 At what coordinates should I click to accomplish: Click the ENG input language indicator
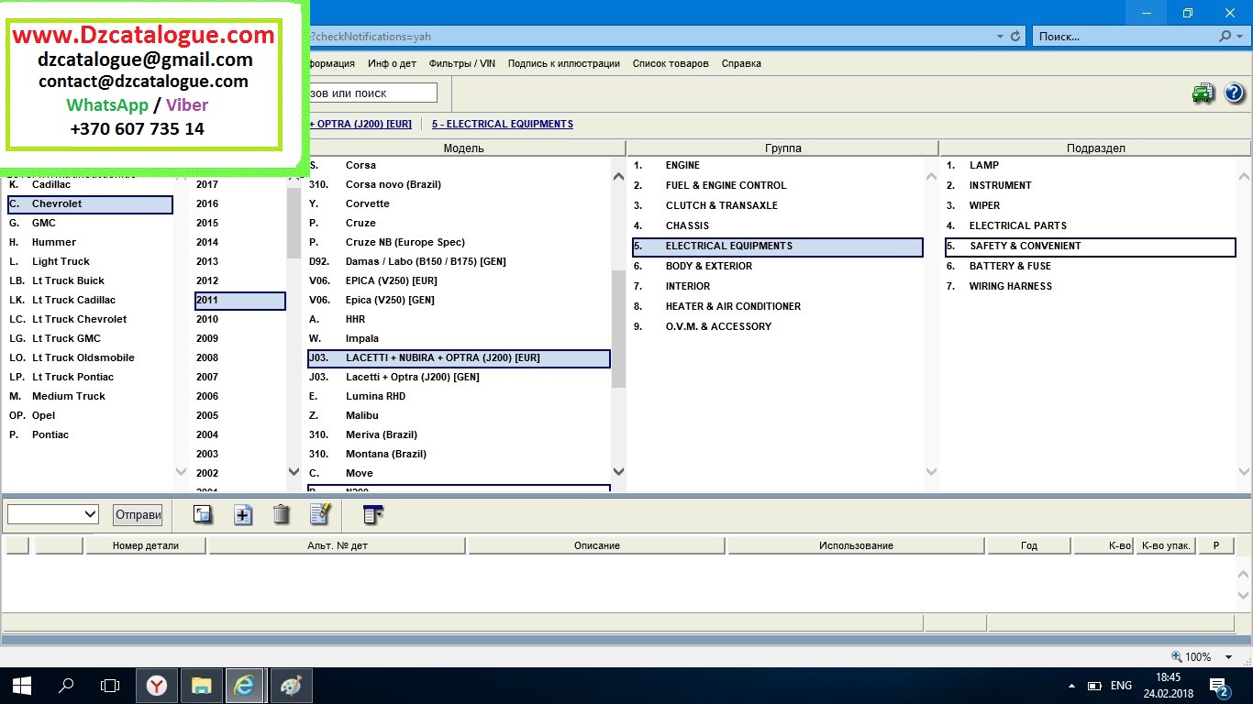click(x=1121, y=686)
